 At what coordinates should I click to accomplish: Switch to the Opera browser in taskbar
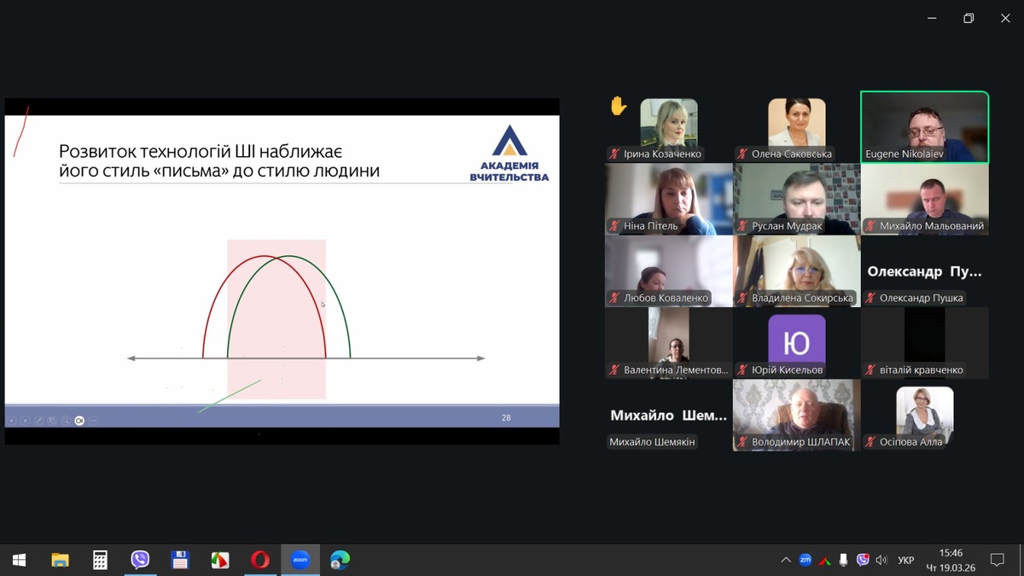click(x=260, y=560)
